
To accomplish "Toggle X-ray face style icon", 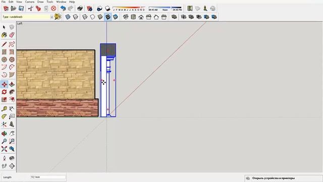I will [68, 17].
